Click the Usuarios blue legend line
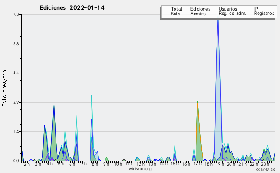Viewport: 280px width, 173px height. pyautogui.click(x=214, y=9)
